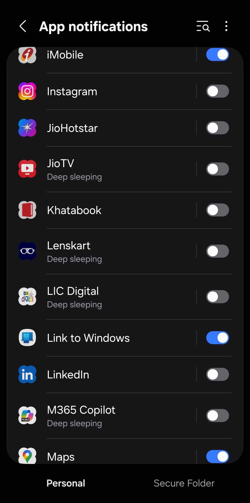Open the three-dot more options menu
Image resolution: width=250 pixels, height=503 pixels.
tap(226, 26)
